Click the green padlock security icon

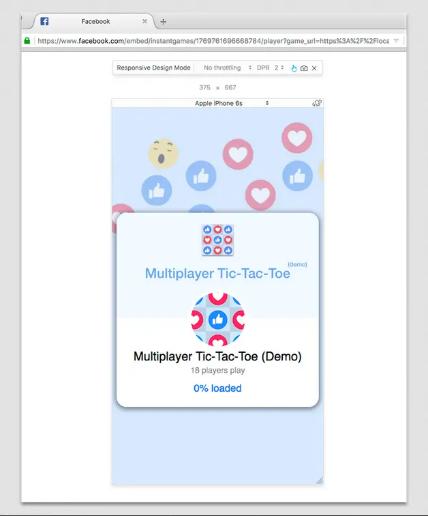coord(27,40)
